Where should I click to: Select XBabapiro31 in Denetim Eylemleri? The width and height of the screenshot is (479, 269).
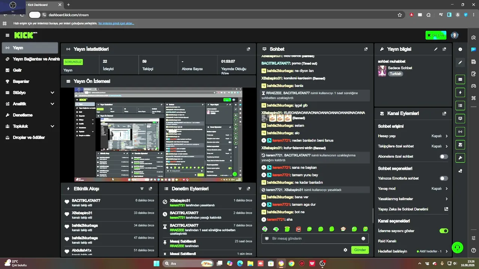[180, 201]
